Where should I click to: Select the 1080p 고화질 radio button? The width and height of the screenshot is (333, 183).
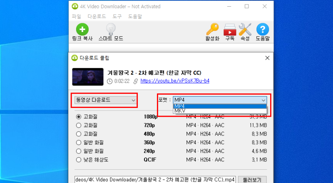[79, 117]
